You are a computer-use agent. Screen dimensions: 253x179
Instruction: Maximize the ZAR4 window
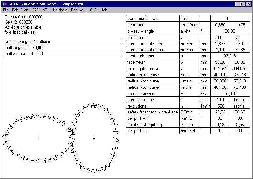(243, 4)
